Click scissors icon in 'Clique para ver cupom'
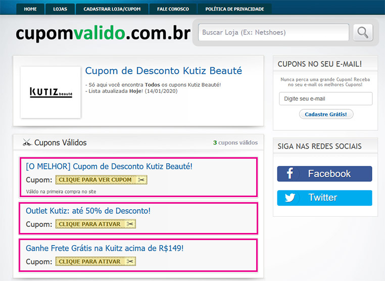The height and width of the screenshot is (281, 385). (x=141, y=180)
